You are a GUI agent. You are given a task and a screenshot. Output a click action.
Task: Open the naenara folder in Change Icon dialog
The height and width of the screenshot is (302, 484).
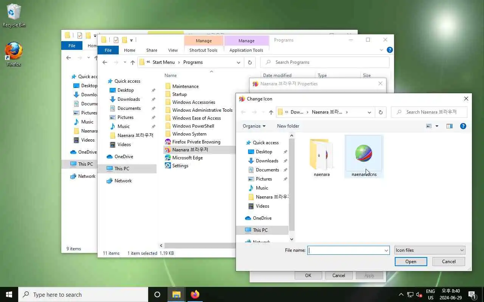tap(321, 158)
